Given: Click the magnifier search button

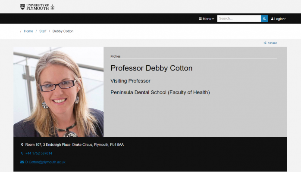Looking at the screenshot, I should (x=264, y=18).
